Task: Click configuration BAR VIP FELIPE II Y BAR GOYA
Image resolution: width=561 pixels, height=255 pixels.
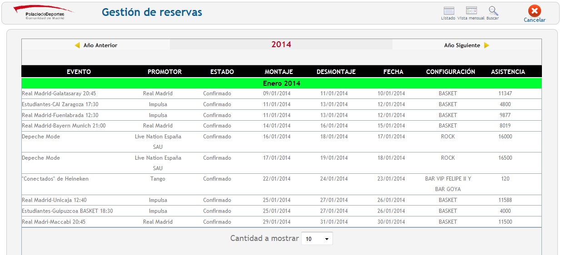Action: pos(448,184)
